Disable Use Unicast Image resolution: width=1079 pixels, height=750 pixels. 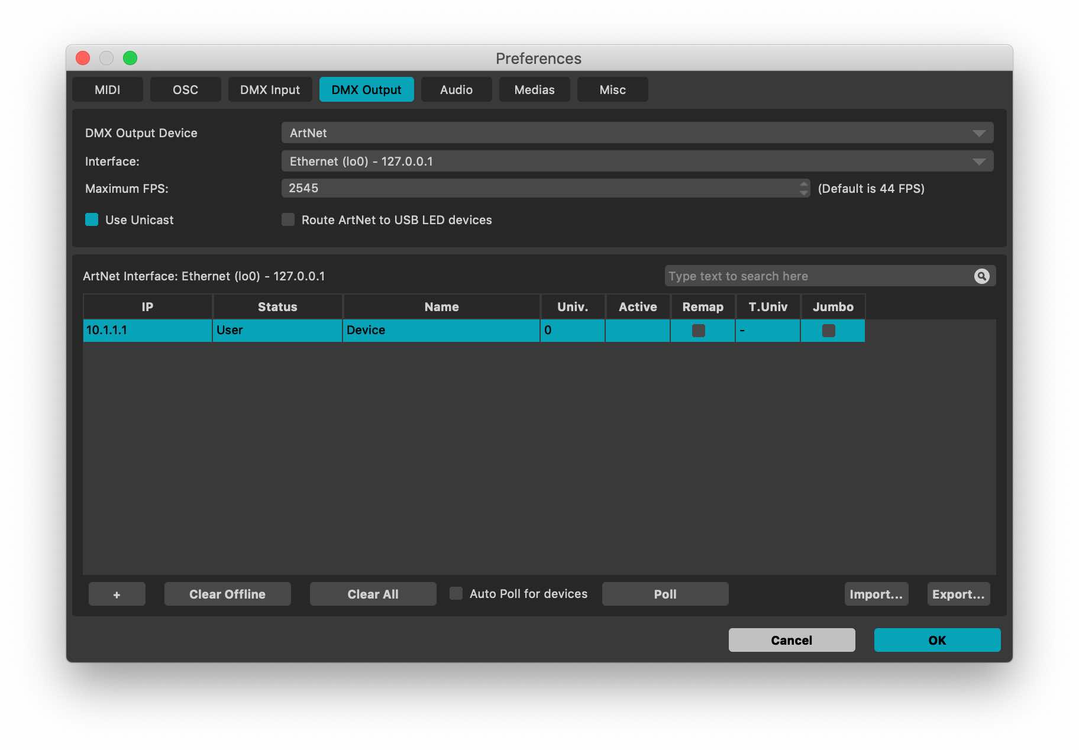pyautogui.click(x=92, y=219)
